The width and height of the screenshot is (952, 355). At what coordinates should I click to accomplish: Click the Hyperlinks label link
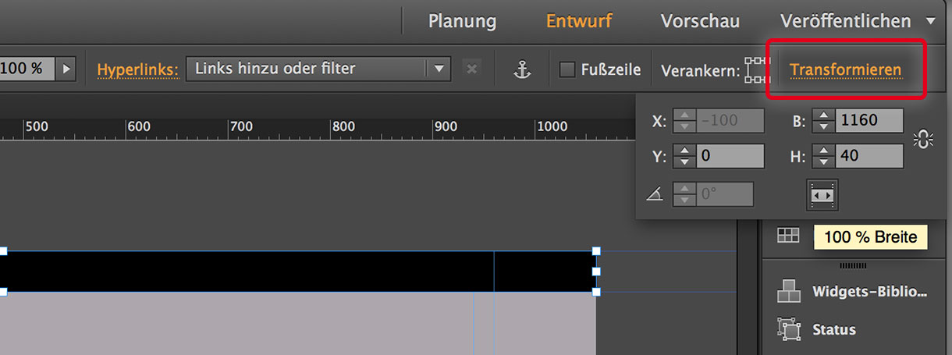click(137, 69)
